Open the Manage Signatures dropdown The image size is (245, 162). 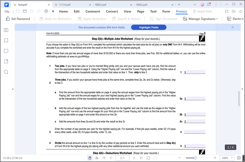(x=200, y=19)
